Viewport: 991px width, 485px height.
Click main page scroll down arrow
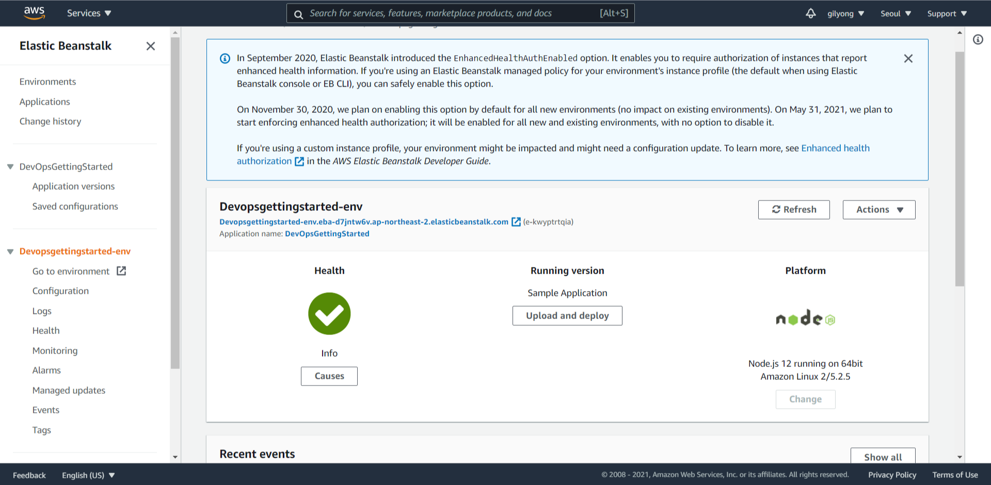tap(960, 457)
